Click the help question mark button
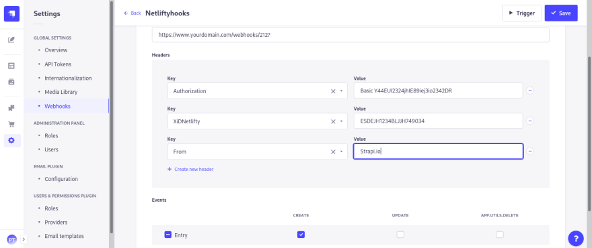 click(x=576, y=238)
